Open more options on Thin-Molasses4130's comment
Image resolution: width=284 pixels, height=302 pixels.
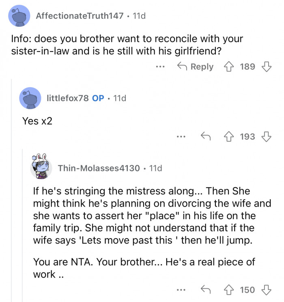click(181, 290)
